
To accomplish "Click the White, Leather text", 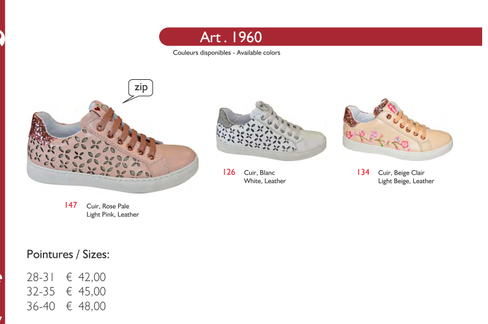I will (x=265, y=181).
